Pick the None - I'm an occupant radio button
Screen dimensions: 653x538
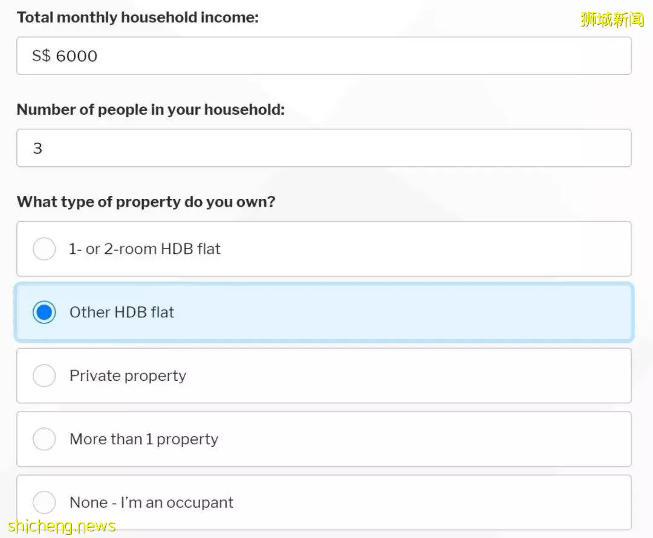tap(44, 502)
